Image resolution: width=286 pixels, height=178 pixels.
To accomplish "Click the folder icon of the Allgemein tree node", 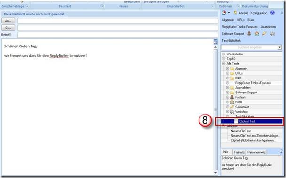I will pyautogui.click(x=232, y=69).
